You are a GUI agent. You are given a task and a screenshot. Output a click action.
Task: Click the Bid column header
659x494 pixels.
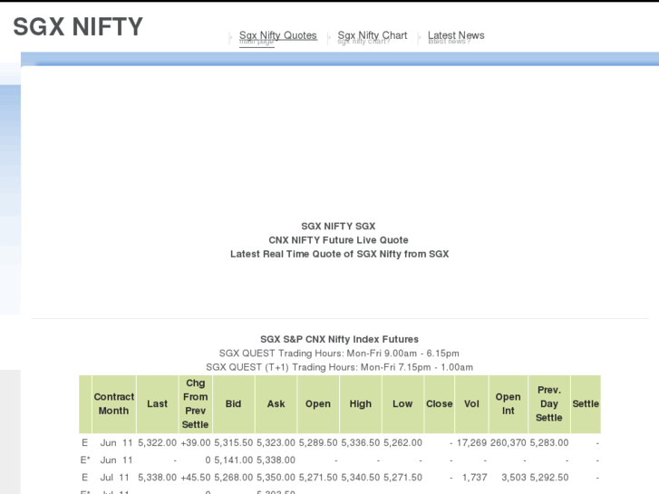233,403
